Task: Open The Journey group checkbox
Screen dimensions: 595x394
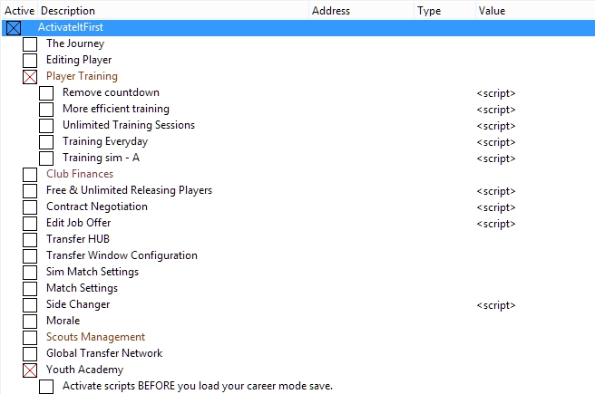Action: (30, 43)
